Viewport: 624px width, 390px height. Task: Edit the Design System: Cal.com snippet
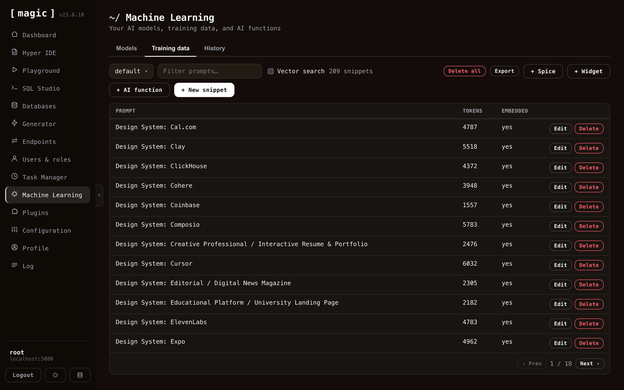[x=560, y=129]
